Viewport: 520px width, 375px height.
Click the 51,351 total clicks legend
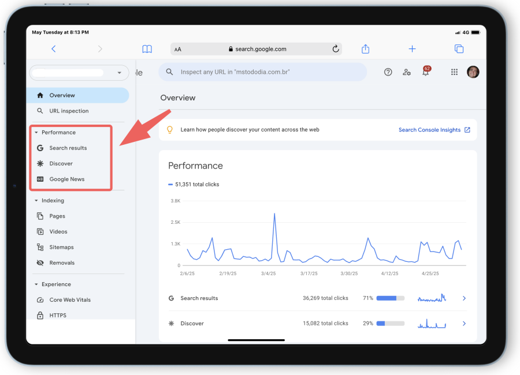click(x=194, y=185)
